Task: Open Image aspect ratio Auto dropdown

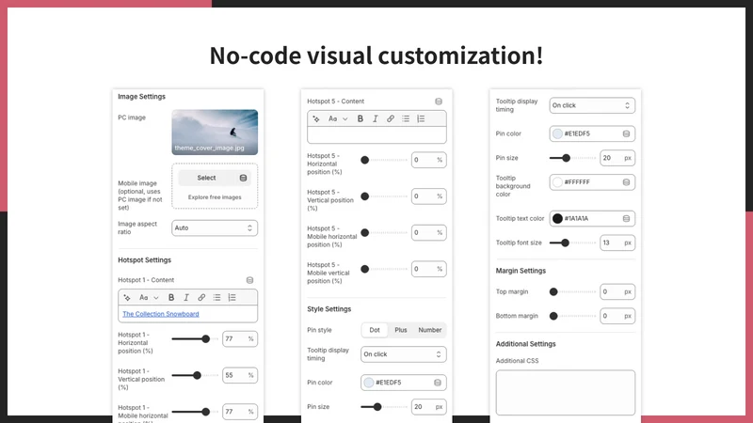Action: [215, 227]
